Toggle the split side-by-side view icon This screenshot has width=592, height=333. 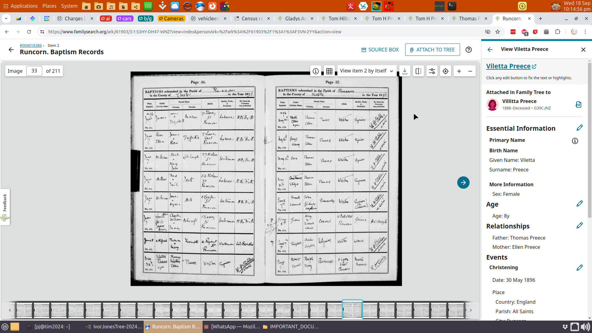[x=418, y=71]
